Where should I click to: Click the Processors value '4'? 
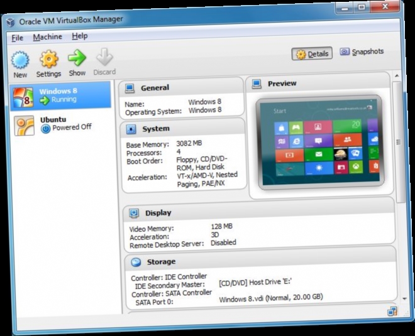pos(179,151)
